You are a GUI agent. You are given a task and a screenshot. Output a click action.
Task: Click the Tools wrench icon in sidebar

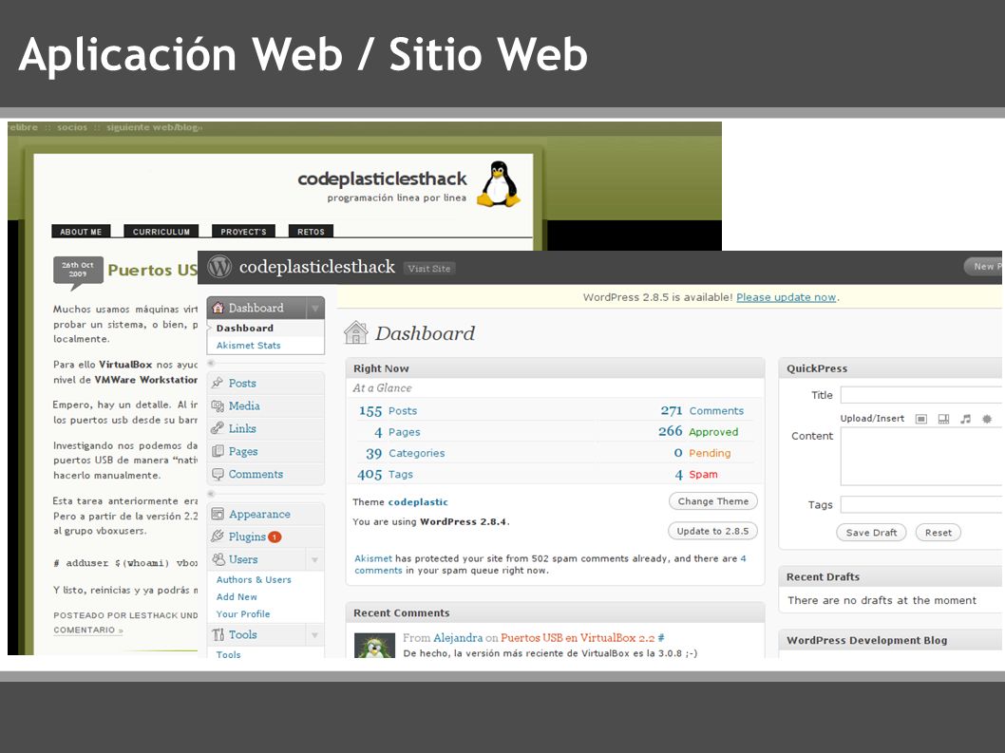(x=218, y=634)
